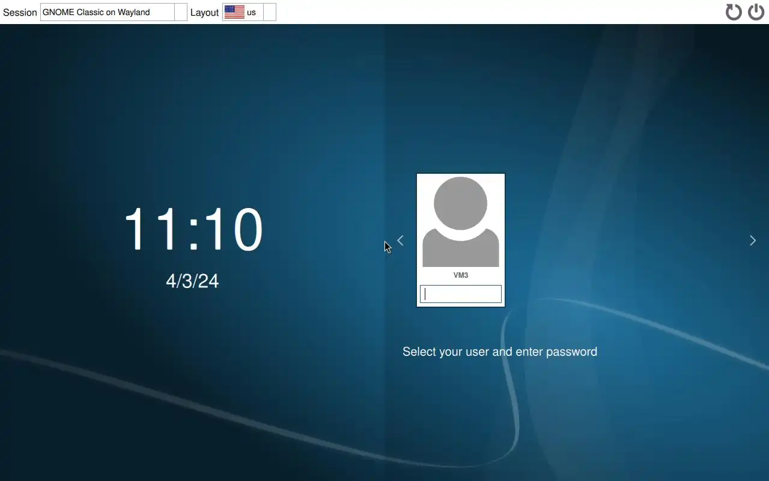Image resolution: width=769 pixels, height=481 pixels.
Task: Click the US flag layout icon
Action: point(234,12)
